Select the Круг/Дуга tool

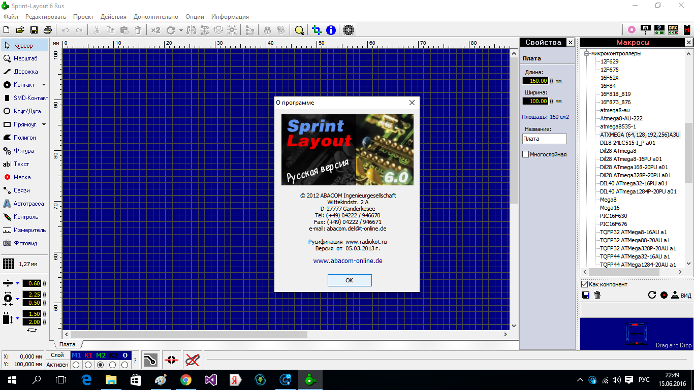(24, 111)
